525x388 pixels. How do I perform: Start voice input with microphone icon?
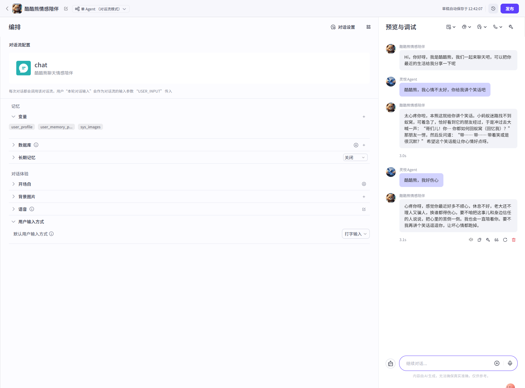(510, 363)
